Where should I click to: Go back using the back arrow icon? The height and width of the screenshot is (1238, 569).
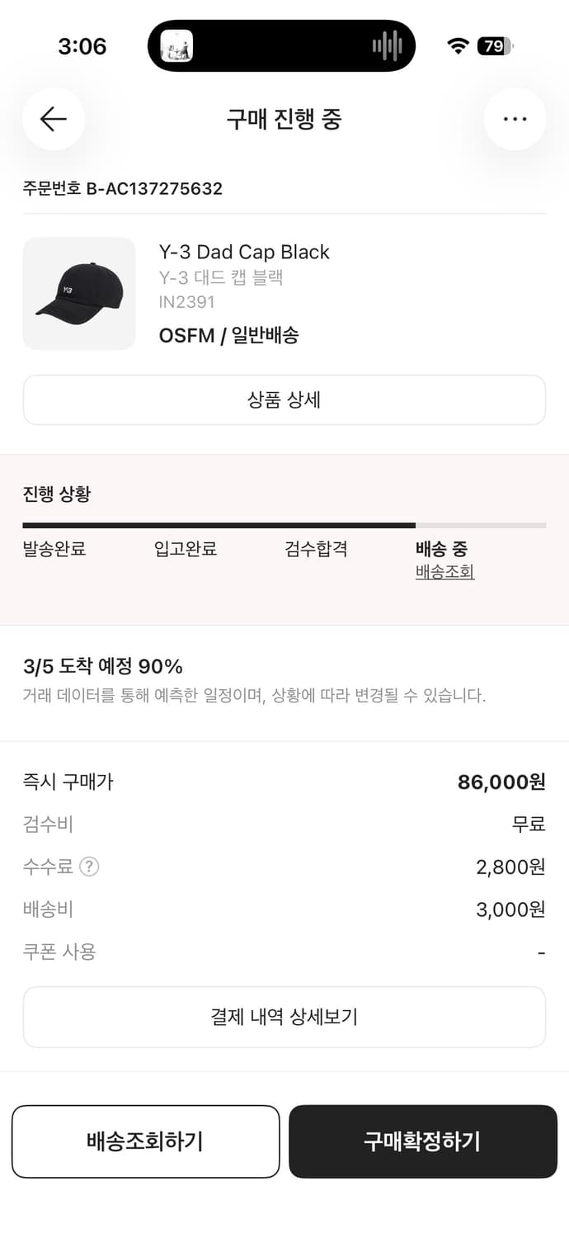(53, 119)
